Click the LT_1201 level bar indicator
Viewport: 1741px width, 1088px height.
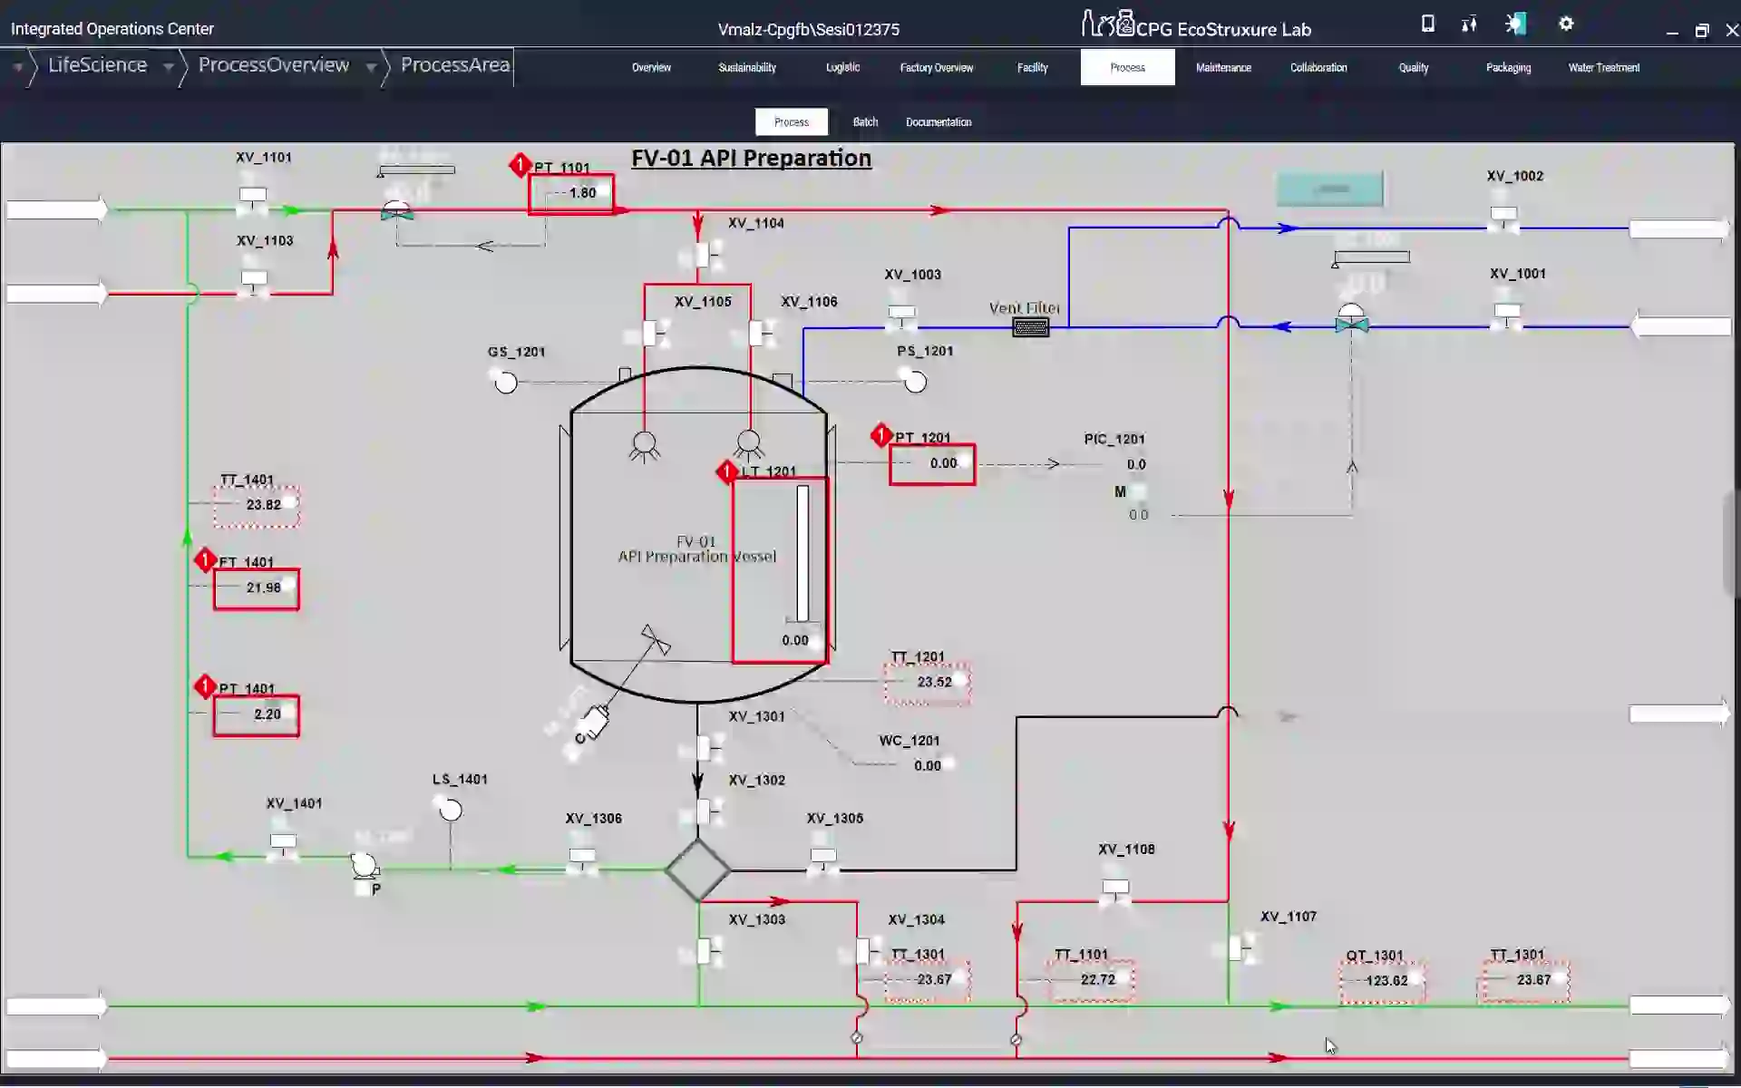coord(802,554)
